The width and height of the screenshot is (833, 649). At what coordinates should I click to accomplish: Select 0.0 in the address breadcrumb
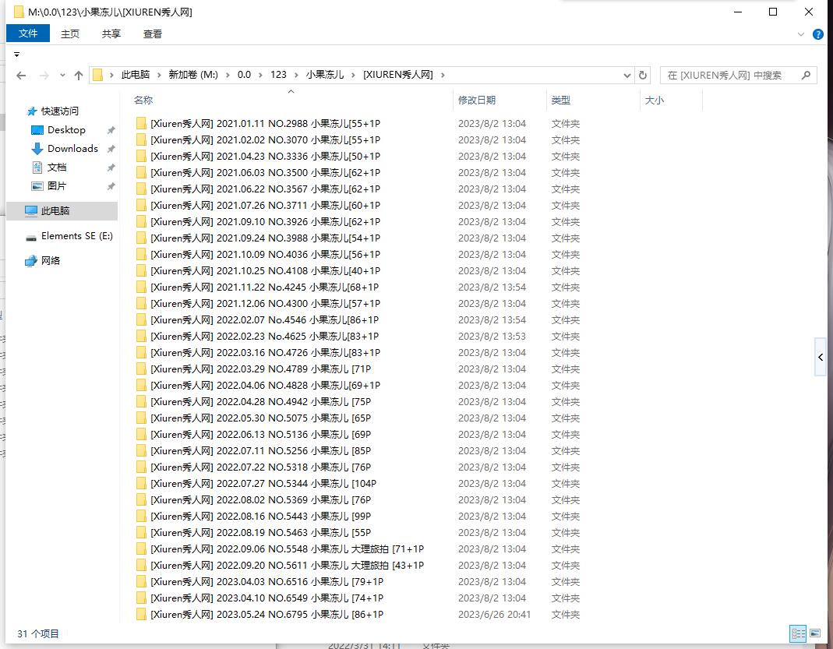244,75
